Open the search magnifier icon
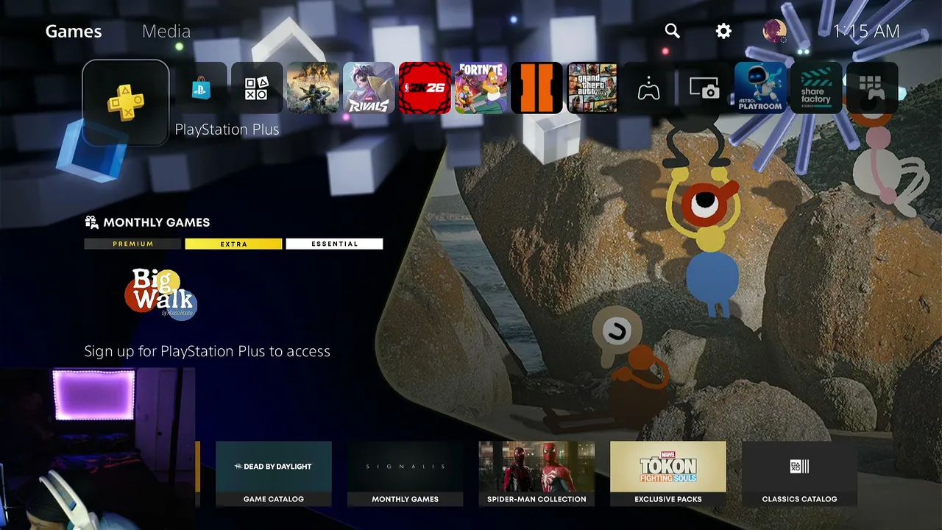Screen dimensions: 942x530 [x=673, y=31]
